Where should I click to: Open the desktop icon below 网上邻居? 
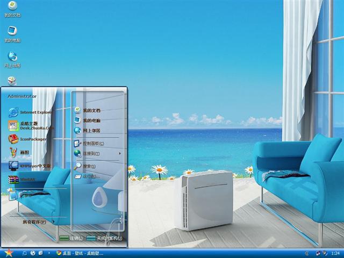coord(12,81)
